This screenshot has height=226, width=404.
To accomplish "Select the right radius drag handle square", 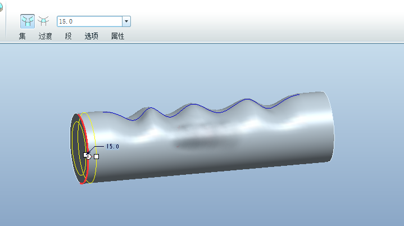I will coord(96,156).
